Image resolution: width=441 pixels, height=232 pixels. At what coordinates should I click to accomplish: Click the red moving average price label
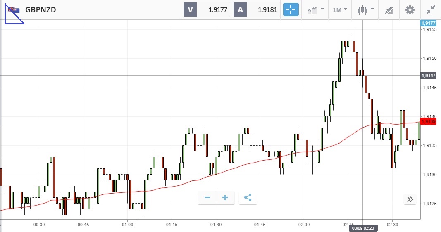point(427,121)
